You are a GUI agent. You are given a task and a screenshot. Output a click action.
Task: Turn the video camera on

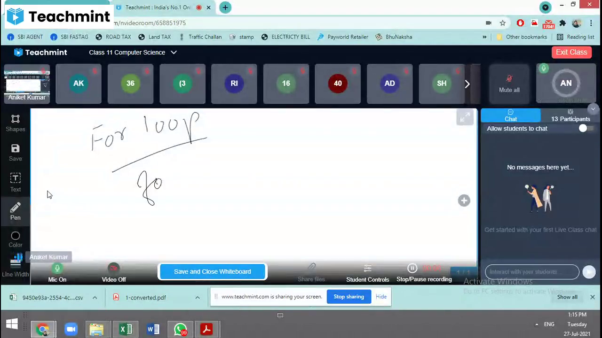tap(114, 273)
